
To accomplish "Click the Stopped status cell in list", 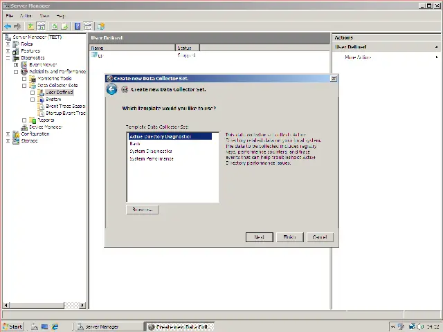I will click(186, 55).
